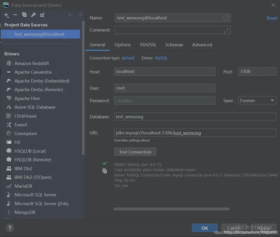Make global using the arrow-into-corner icon
280x237 pixels.
click(x=43, y=15)
